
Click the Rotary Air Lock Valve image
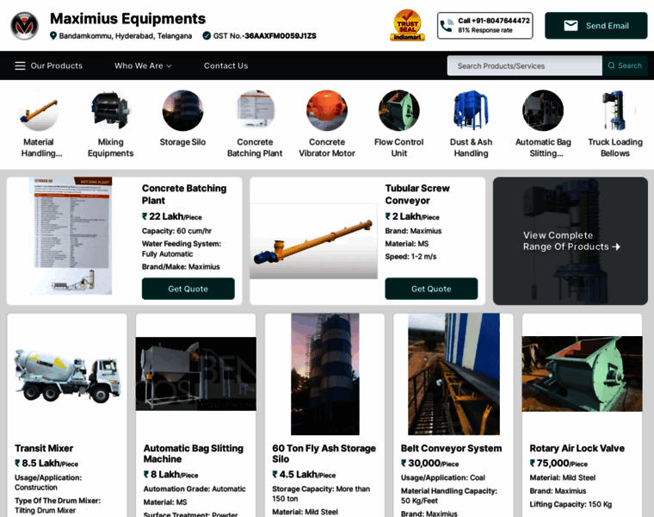point(583,374)
